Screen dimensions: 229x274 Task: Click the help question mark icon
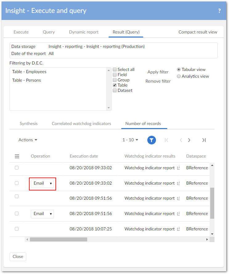[219, 11]
